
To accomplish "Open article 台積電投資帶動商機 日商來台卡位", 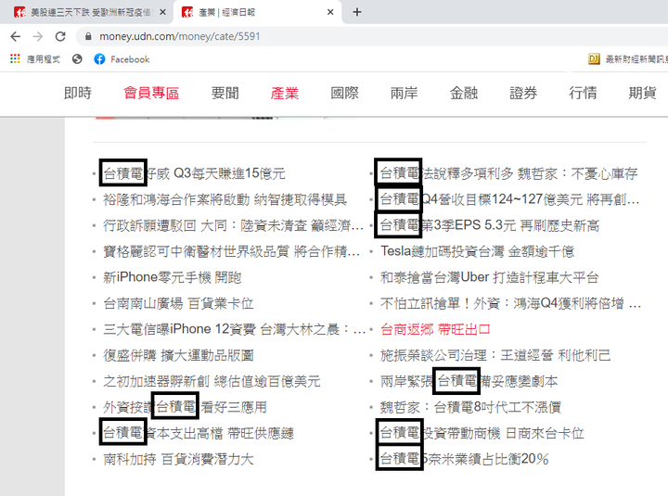I will pyautogui.click(x=482, y=433).
